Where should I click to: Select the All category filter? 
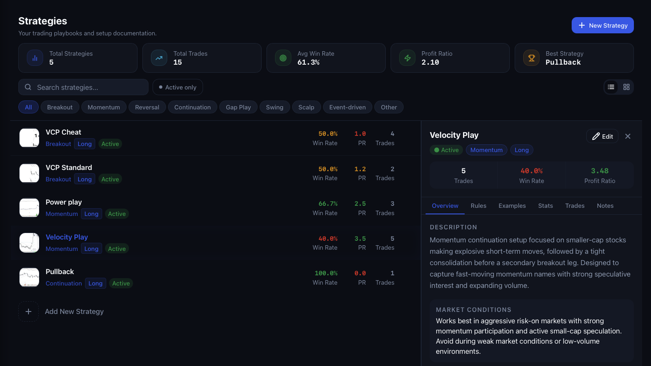tap(28, 107)
